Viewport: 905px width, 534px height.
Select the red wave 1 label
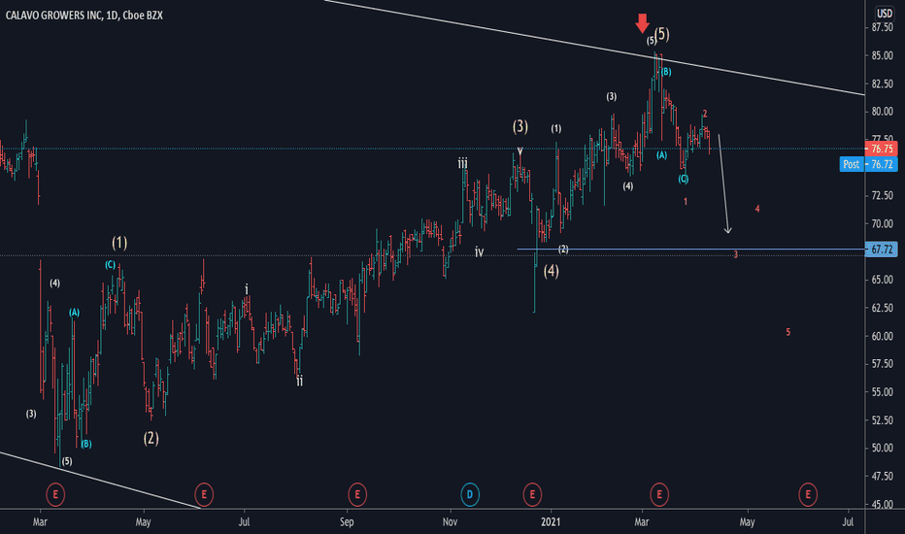[x=686, y=202]
